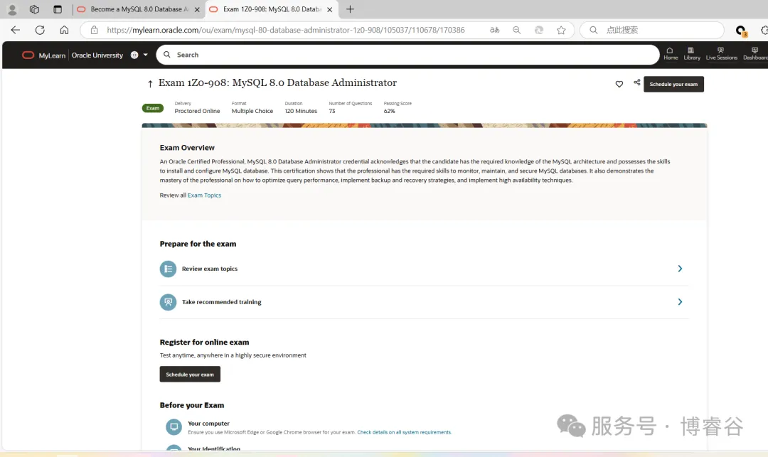Open the Library navigation icon
The width and height of the screenshot is (768, 457).
(x=692, y=54)
